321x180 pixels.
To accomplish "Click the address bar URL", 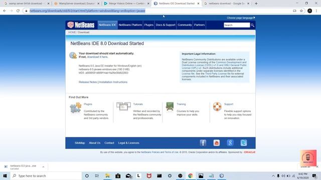I will (87, 11).
